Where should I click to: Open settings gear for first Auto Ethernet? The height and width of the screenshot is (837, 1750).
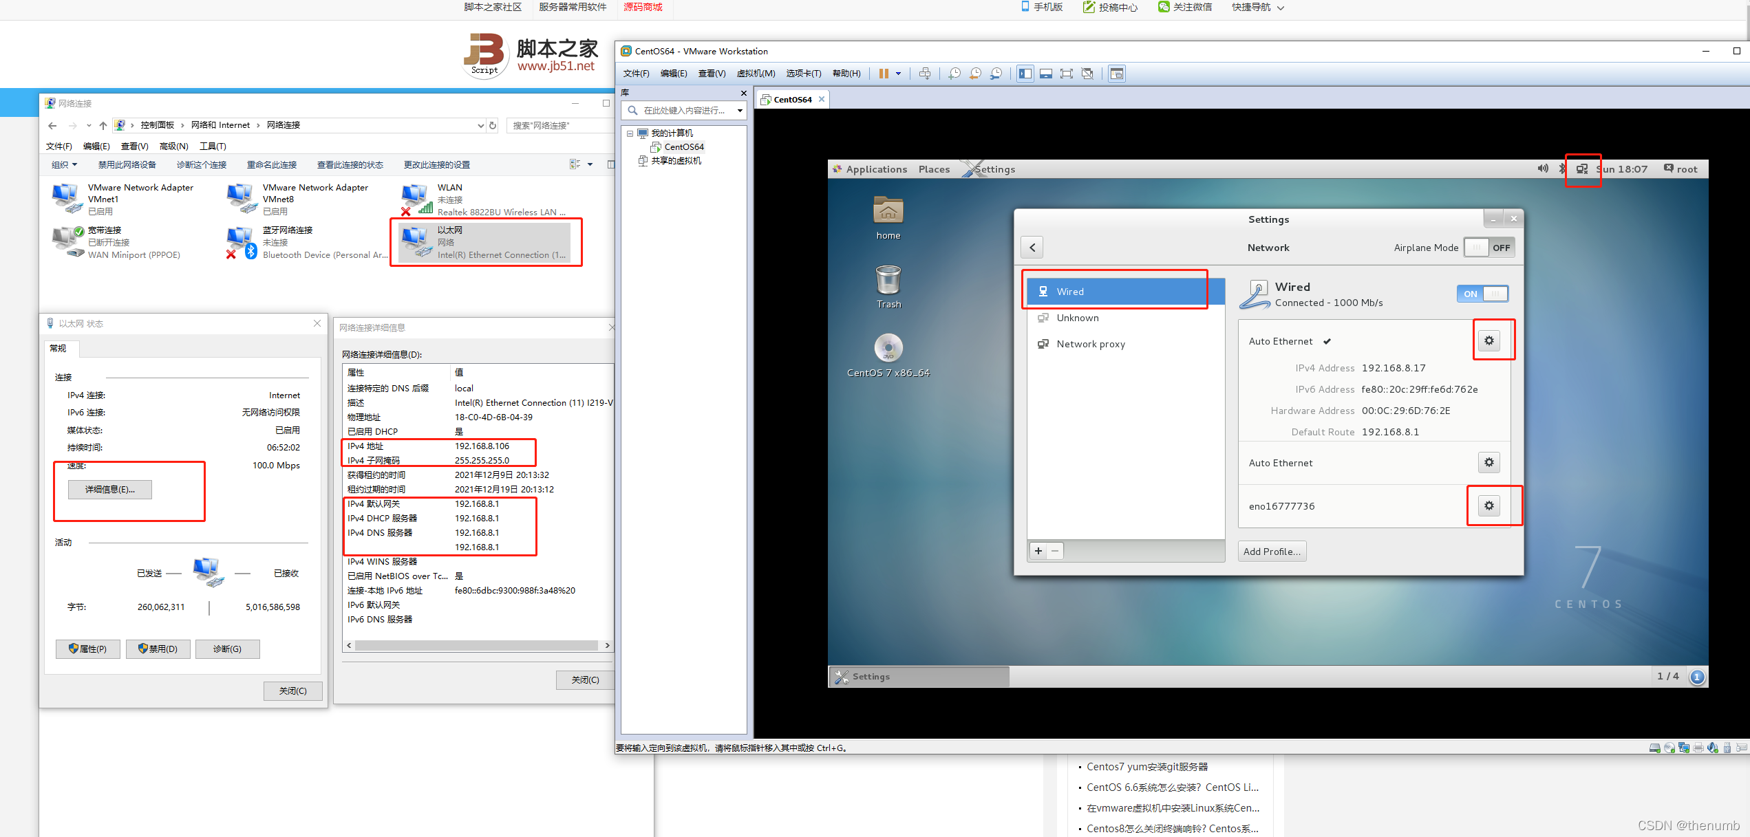[1489, 340]
